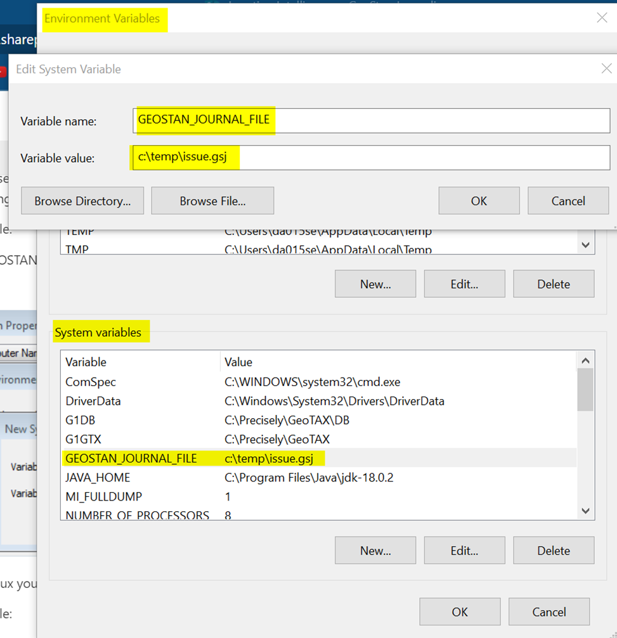Screen dimensions: 617x638
Task: Click Cancel at bottom of Environment Variables window
Action: pos(549,611)
